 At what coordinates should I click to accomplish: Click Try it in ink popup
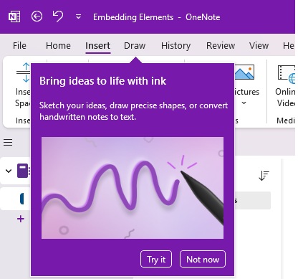[x=156, y=259]
